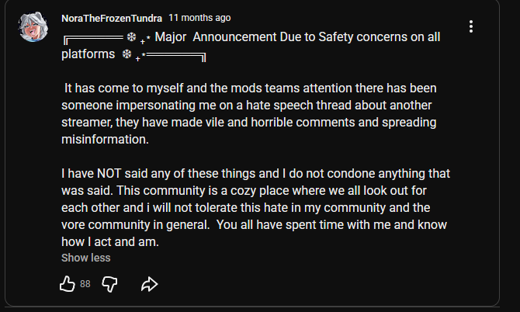Screen dimensions: 520x312
Task: Click the snowflake emoji after 'platforms'
Action: 128,55
